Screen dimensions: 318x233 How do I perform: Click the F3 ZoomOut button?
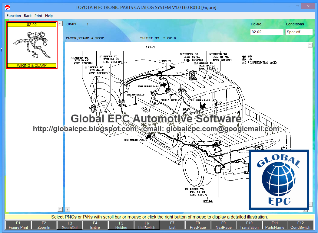pyautogui.click(x=70, y=225)
